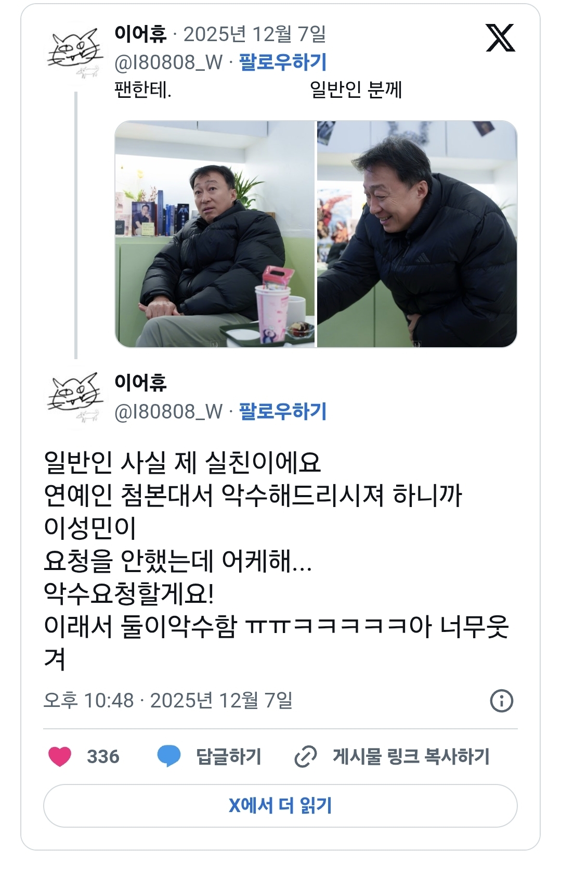The width and height of the screenshot is (561, 886).
Task: Click the 336 likes count
Action: 103,756
